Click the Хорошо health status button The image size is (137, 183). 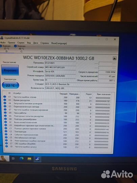tap(10, 70)
